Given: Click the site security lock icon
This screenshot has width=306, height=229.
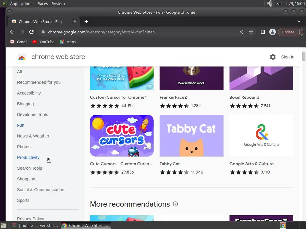Looking at the screenshot, I should (x=43, y=32).
